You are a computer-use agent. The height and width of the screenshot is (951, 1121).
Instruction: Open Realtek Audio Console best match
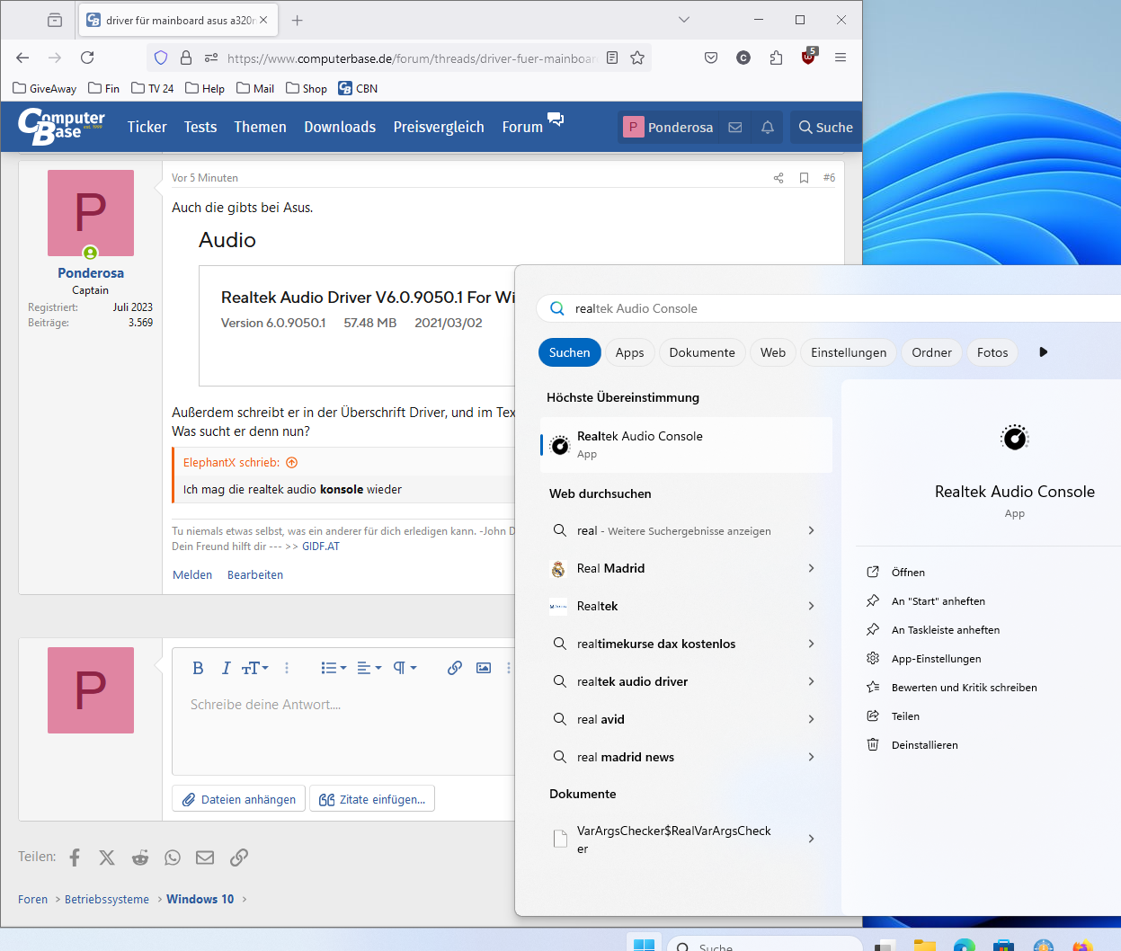pyautogui.click(x=687, y=445)
